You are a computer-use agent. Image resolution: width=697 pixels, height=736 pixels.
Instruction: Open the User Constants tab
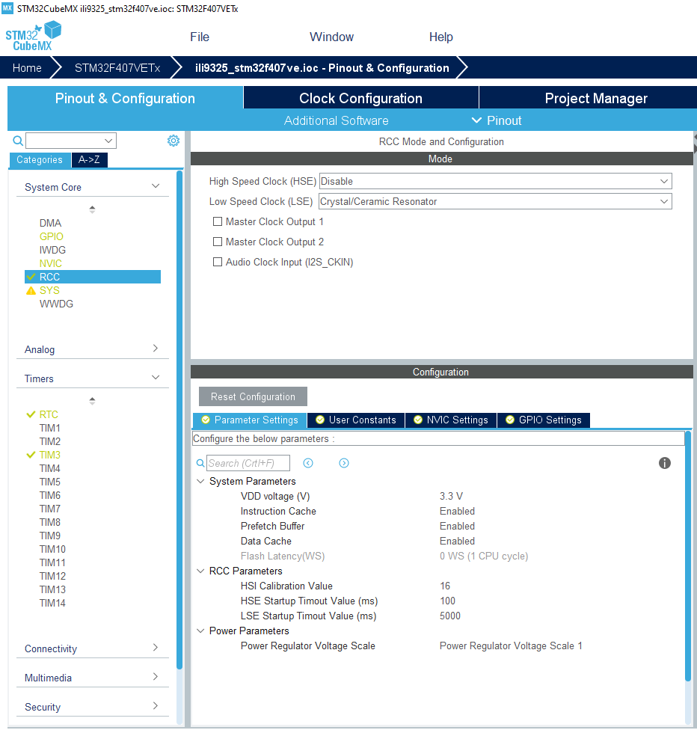356,420
